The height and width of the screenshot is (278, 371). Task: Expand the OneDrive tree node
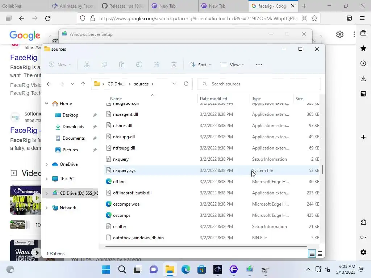coord(47,164)
